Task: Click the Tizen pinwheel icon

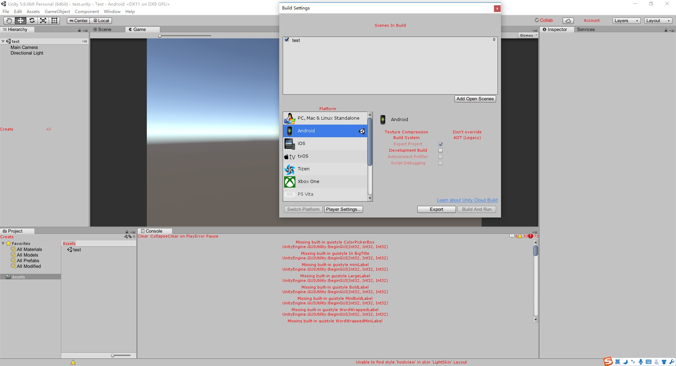Action: tap(290, 169)
